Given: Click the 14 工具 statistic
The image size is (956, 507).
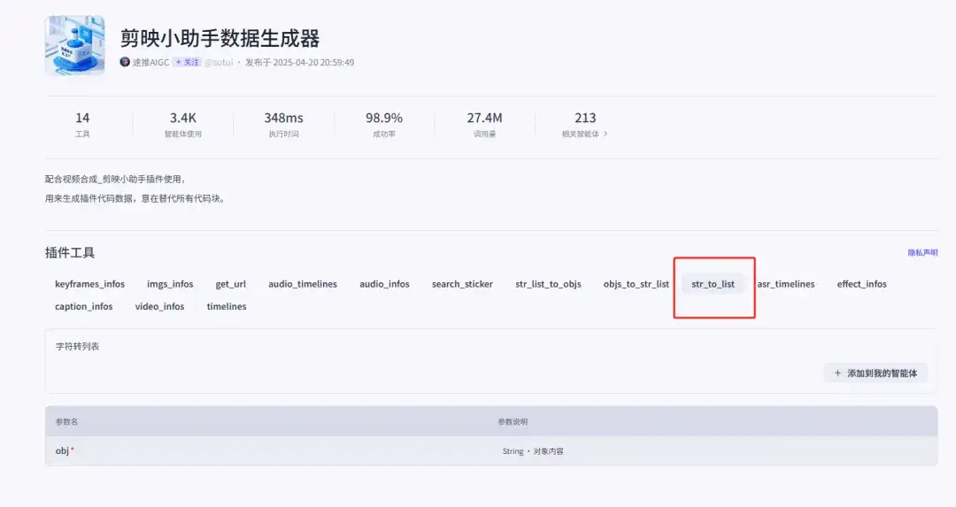Looking at the screenshot, I should coord(82,124).
